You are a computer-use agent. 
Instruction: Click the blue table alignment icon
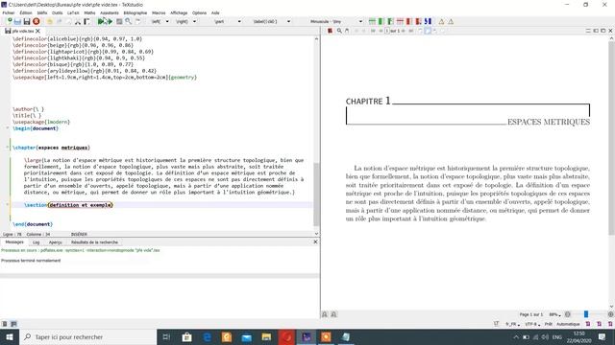[428, 21]
